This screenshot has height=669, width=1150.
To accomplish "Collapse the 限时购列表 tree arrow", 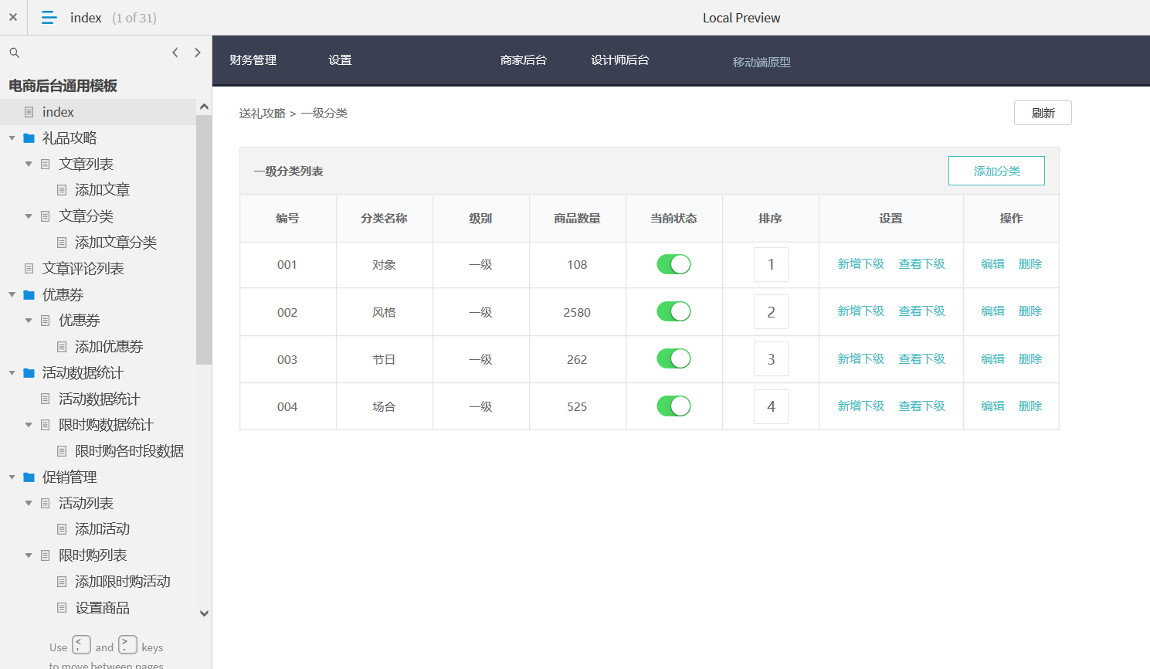I will [29, 555].
